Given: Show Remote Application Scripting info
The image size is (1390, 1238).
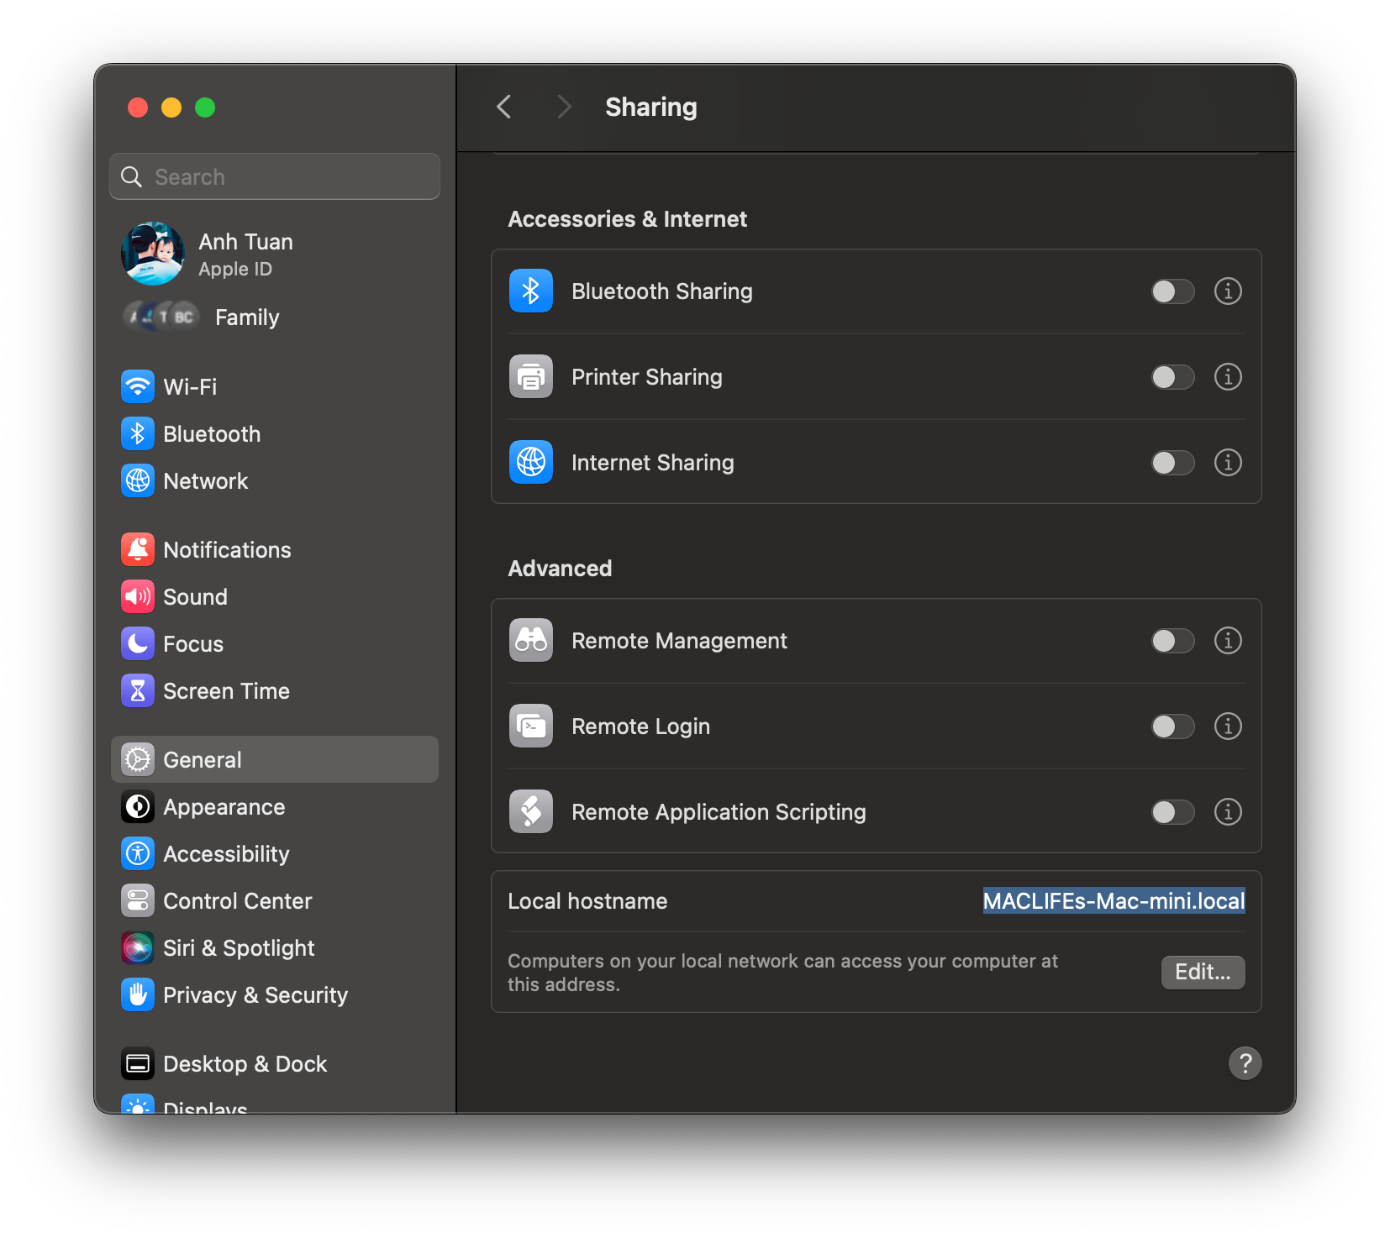Looking at the screenshot, I should pos(1228,812).
